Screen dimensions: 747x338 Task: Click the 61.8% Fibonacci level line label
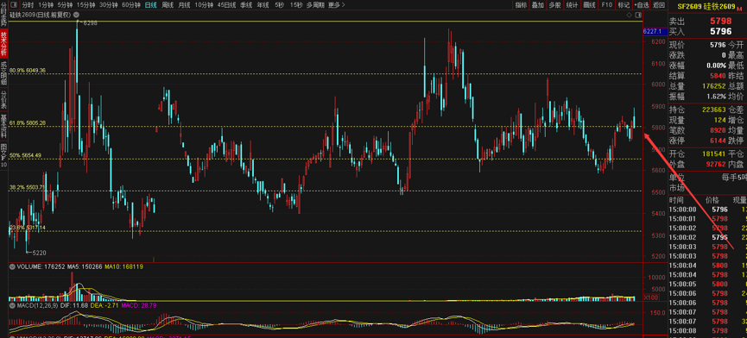pyautogui.click(x=28, y=123)
